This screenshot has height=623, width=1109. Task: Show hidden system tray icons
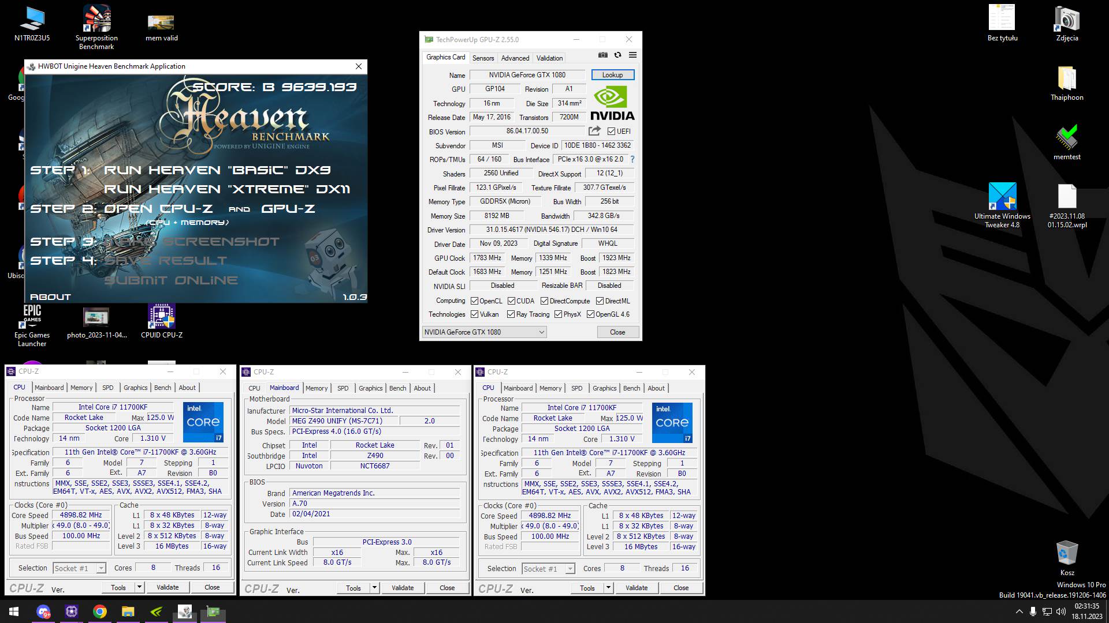click(x=1019, y=611)
